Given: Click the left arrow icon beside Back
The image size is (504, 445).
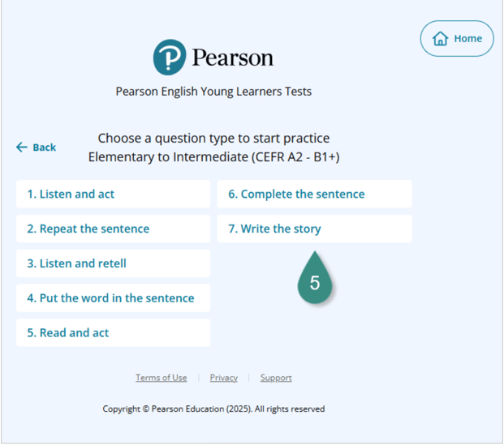Looking at the screenshot, I should pyautogui.click(x=22, y=148).
